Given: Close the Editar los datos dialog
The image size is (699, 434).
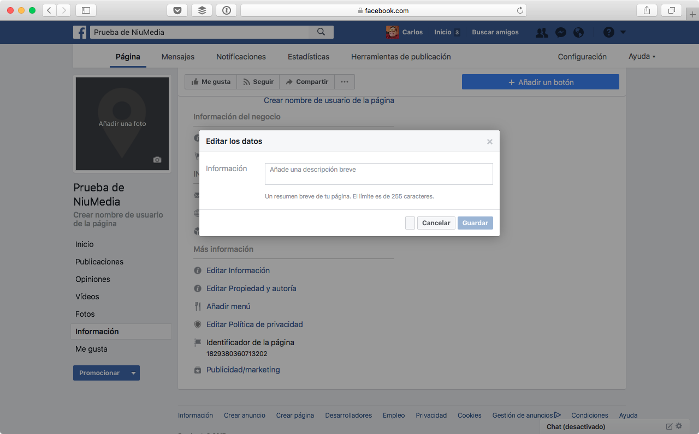Looking at the screenshot, I should pos(490,142).
